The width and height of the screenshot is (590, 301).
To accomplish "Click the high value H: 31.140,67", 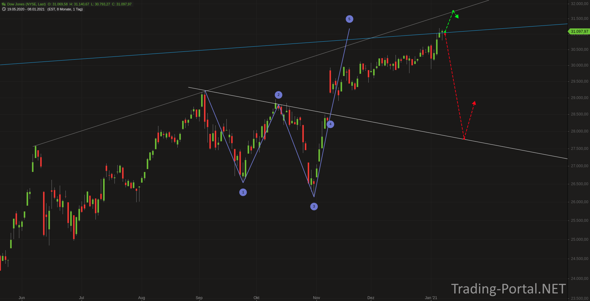I will pos(79,4).
